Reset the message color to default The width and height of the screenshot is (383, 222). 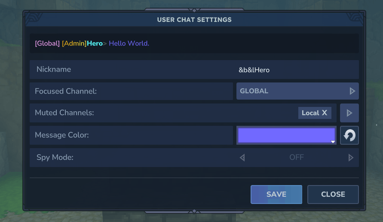tap(349, 135)
